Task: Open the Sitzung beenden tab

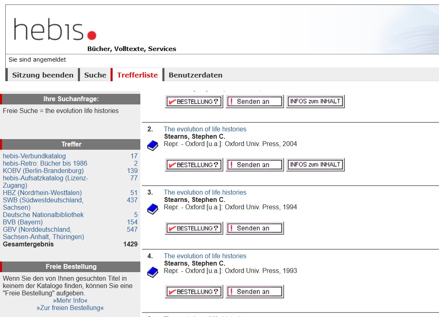Action: coord(42,75)
